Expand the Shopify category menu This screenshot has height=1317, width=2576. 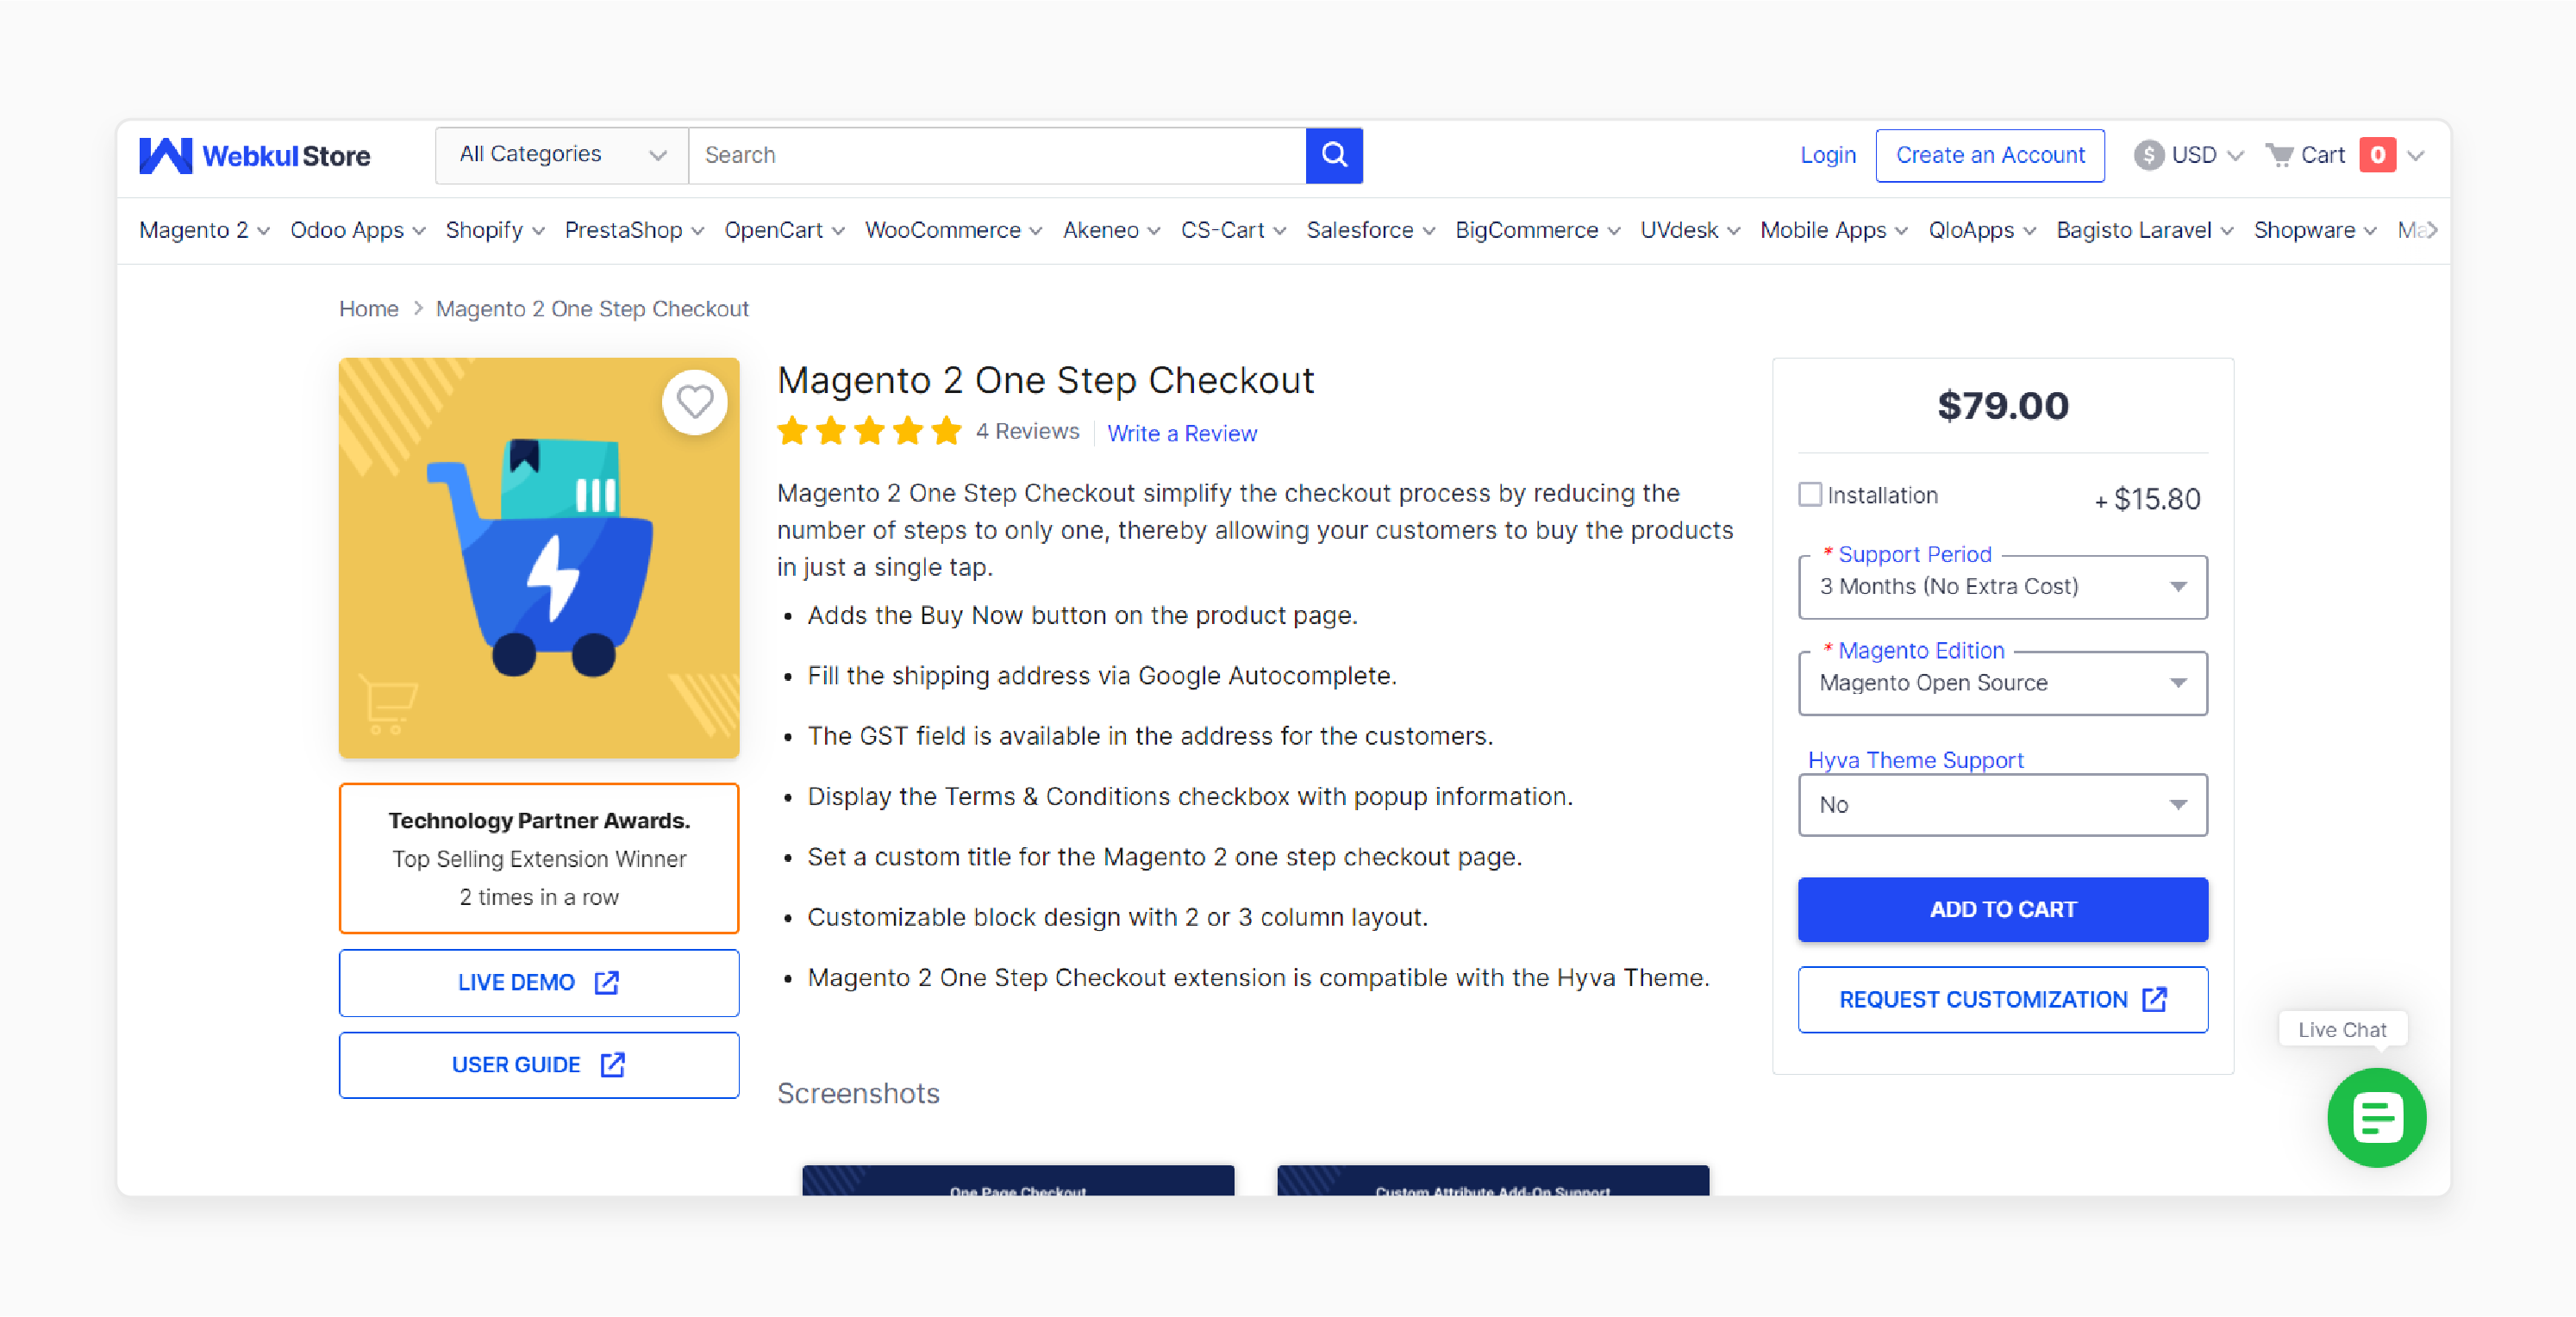click(x=495, y=230)
